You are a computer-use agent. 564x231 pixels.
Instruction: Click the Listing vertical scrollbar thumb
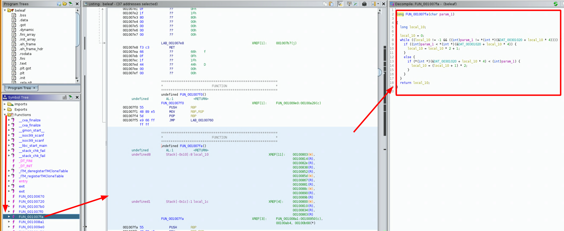pyautogui.click(x=380, y=72)
